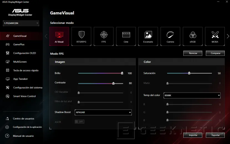Image resolution: width=230 pixels, height=144 pixels.
Task: Click the Filtro de luz azul slider
Action: [x=100, y=102]
